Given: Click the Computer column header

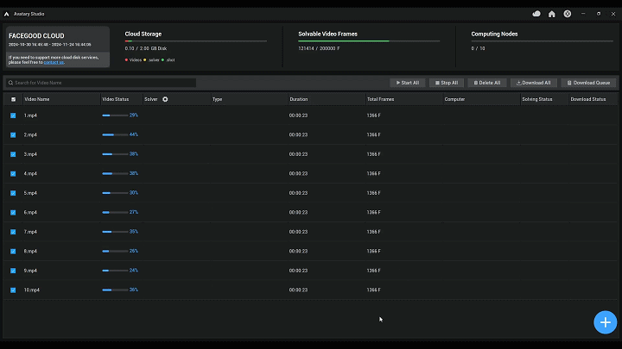Looking at the screenshot, I should pos(454,99).
